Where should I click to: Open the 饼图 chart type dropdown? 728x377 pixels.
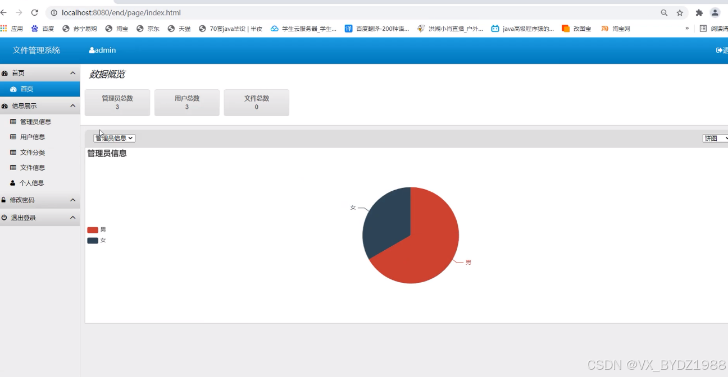(x=715, y=138)
